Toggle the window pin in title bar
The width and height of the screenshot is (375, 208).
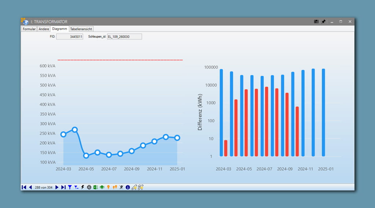point(323,22)
